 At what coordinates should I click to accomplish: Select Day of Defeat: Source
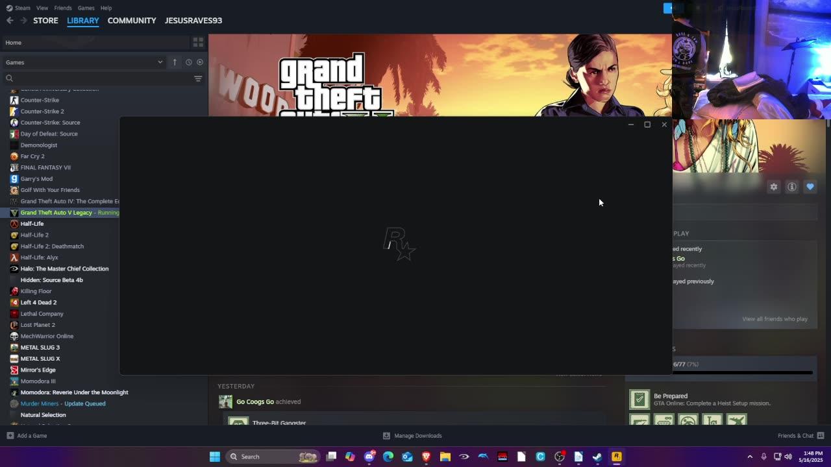point(49,134)
